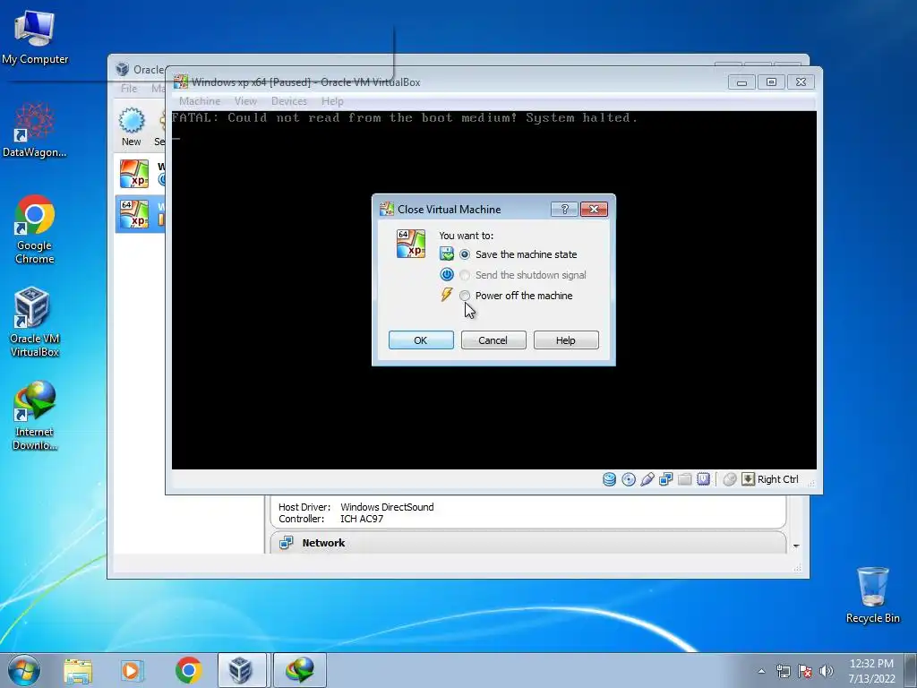Open the Machine menu in VM window

[x=200, y=101]
